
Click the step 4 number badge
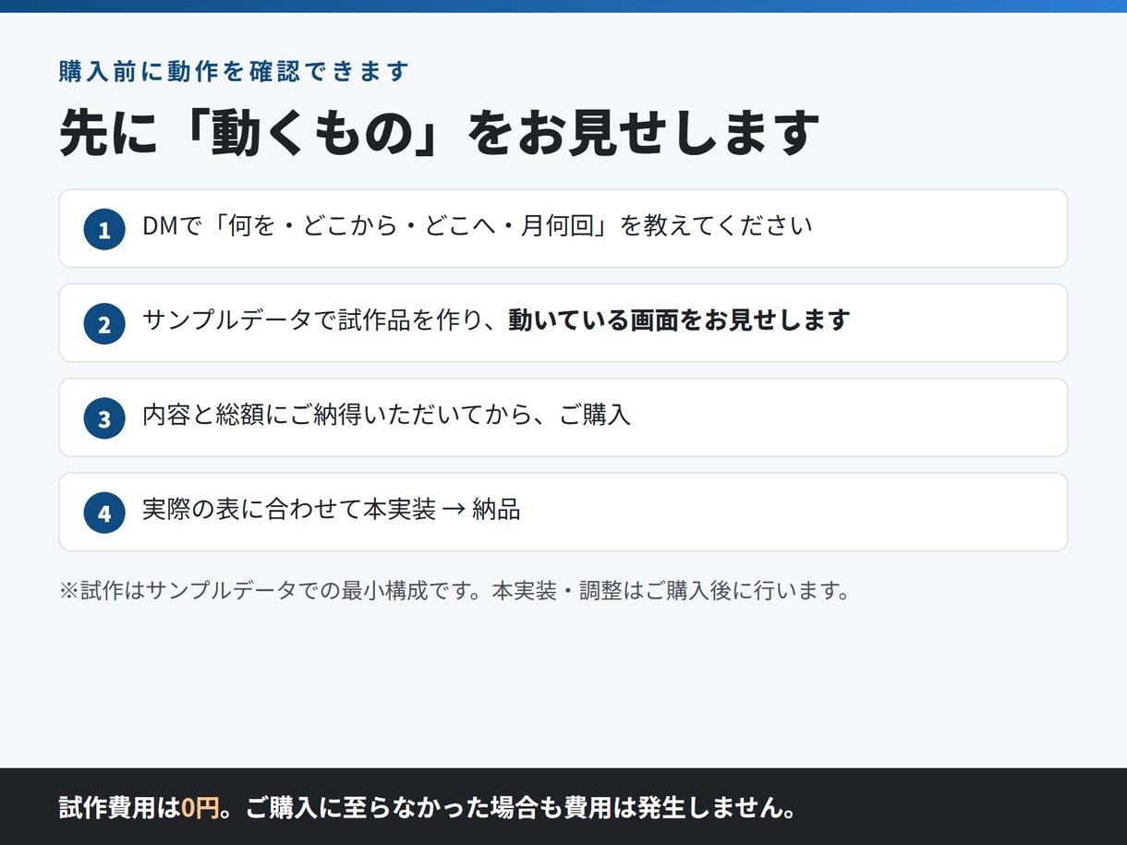(104, 512)
